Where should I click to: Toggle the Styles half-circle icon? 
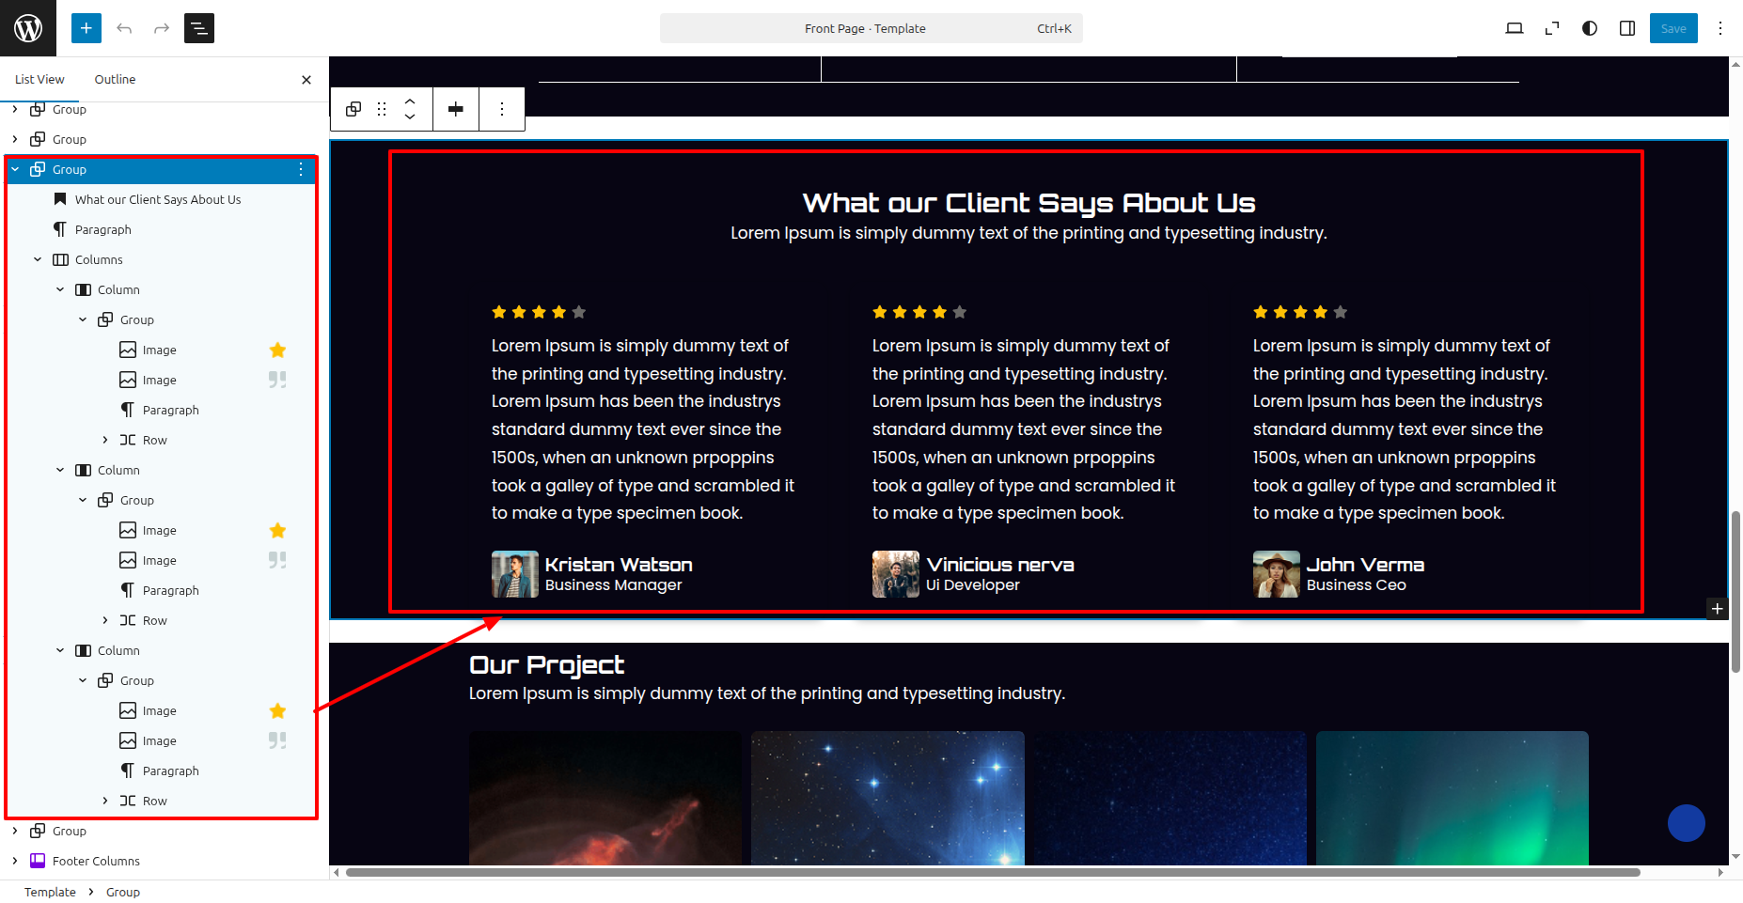(1590, 28)
